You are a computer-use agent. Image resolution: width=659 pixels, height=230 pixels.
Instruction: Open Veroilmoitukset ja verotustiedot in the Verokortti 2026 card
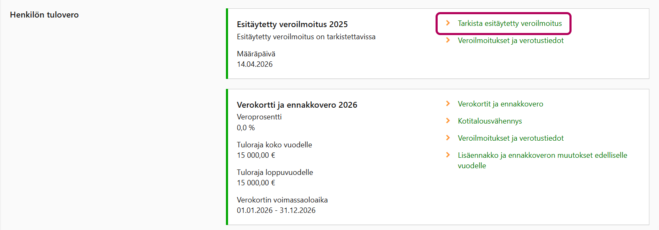(x=510, y=138)
